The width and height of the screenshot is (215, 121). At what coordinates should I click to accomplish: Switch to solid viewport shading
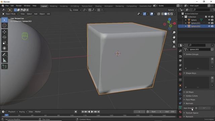click(x=166, y=14)
